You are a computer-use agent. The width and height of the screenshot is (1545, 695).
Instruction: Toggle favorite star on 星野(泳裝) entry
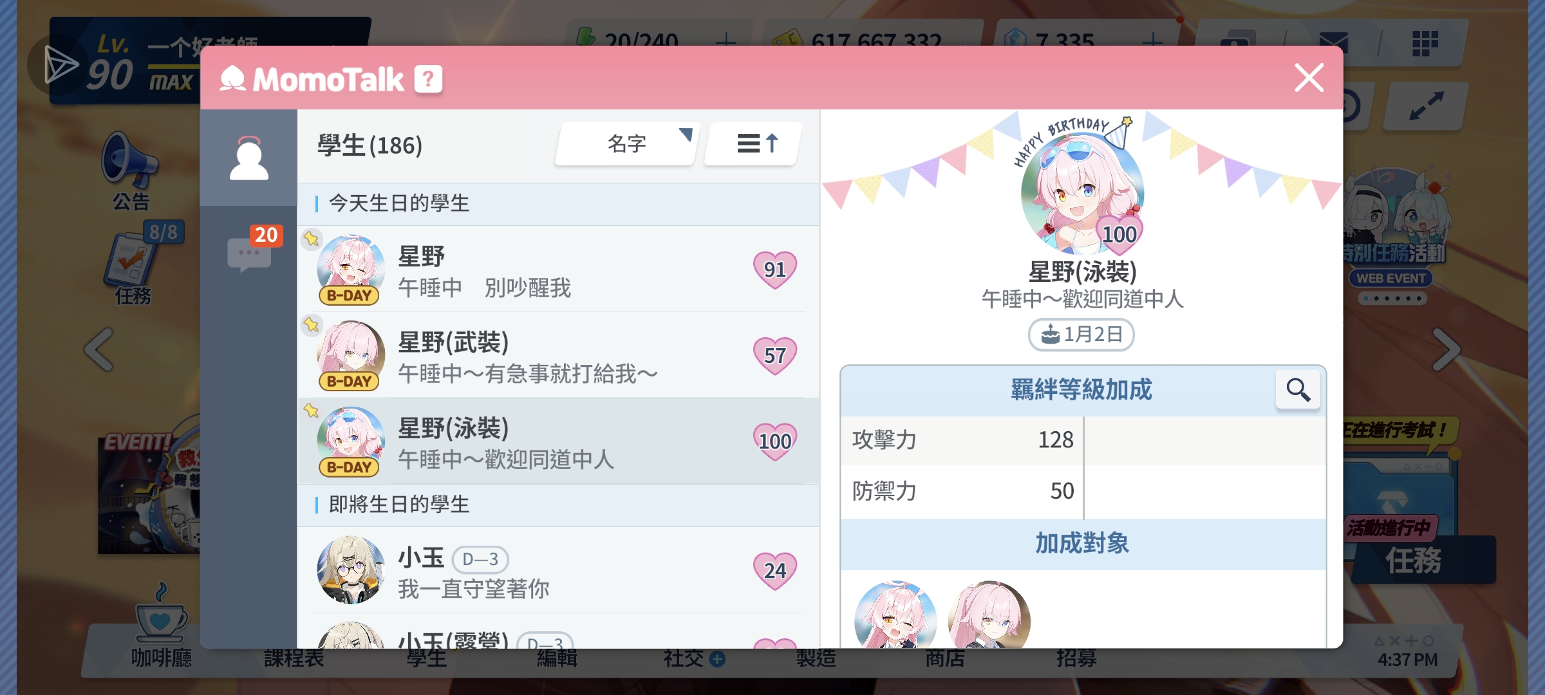click(312, 410)
